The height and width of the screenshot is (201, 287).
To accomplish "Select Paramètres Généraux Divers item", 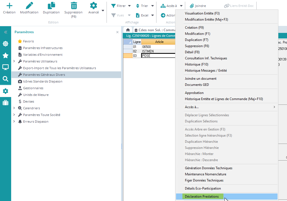I will 44,75.
